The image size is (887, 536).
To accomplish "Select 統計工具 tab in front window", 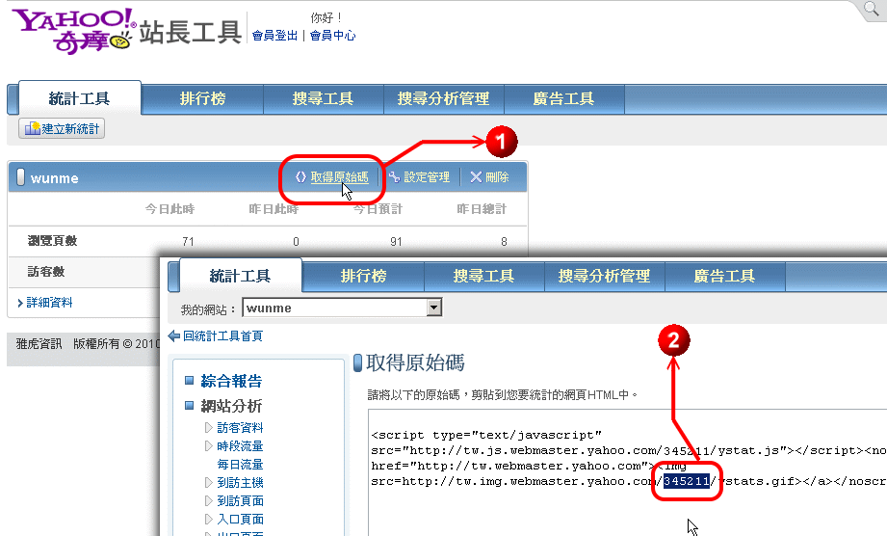I will point(241,277).
